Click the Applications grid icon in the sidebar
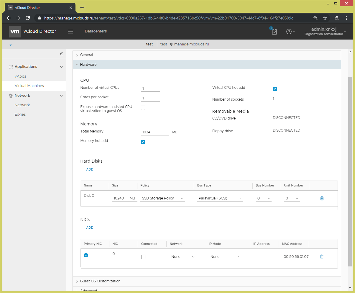The width and height of the screenshot is (355, 293). click(x=11, y=67)
